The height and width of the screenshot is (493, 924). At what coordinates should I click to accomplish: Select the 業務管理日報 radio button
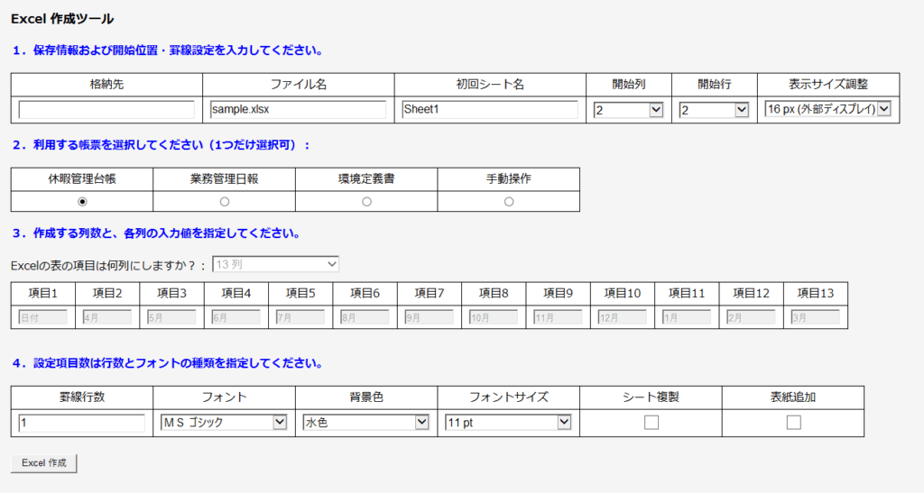[225, 202]
